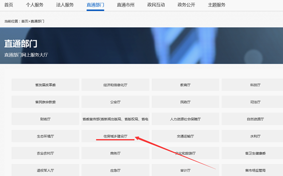The width and height of the screenshot is (283, 176).
Task: Click 首页 link in the breadcrumb
Action: [x=25, y=21]
